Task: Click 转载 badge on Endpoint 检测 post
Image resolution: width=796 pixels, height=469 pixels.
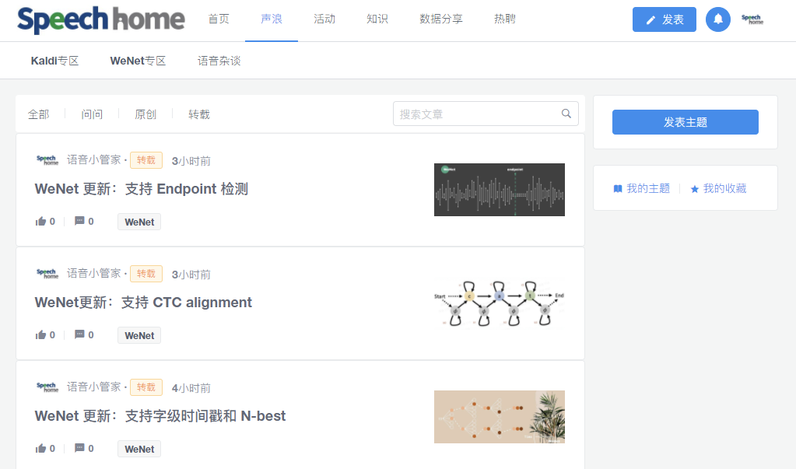Action: tap(146, 160)
